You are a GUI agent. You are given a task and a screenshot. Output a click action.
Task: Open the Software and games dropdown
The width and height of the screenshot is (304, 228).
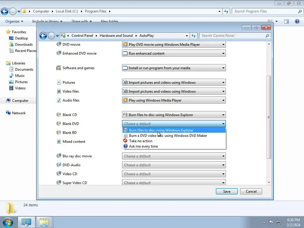(174, 68)
